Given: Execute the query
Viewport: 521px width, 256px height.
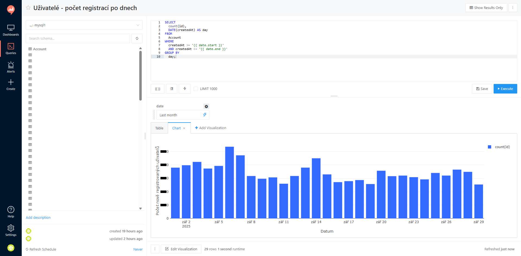Looking at the screenshot, I should (x=505, y=89).
